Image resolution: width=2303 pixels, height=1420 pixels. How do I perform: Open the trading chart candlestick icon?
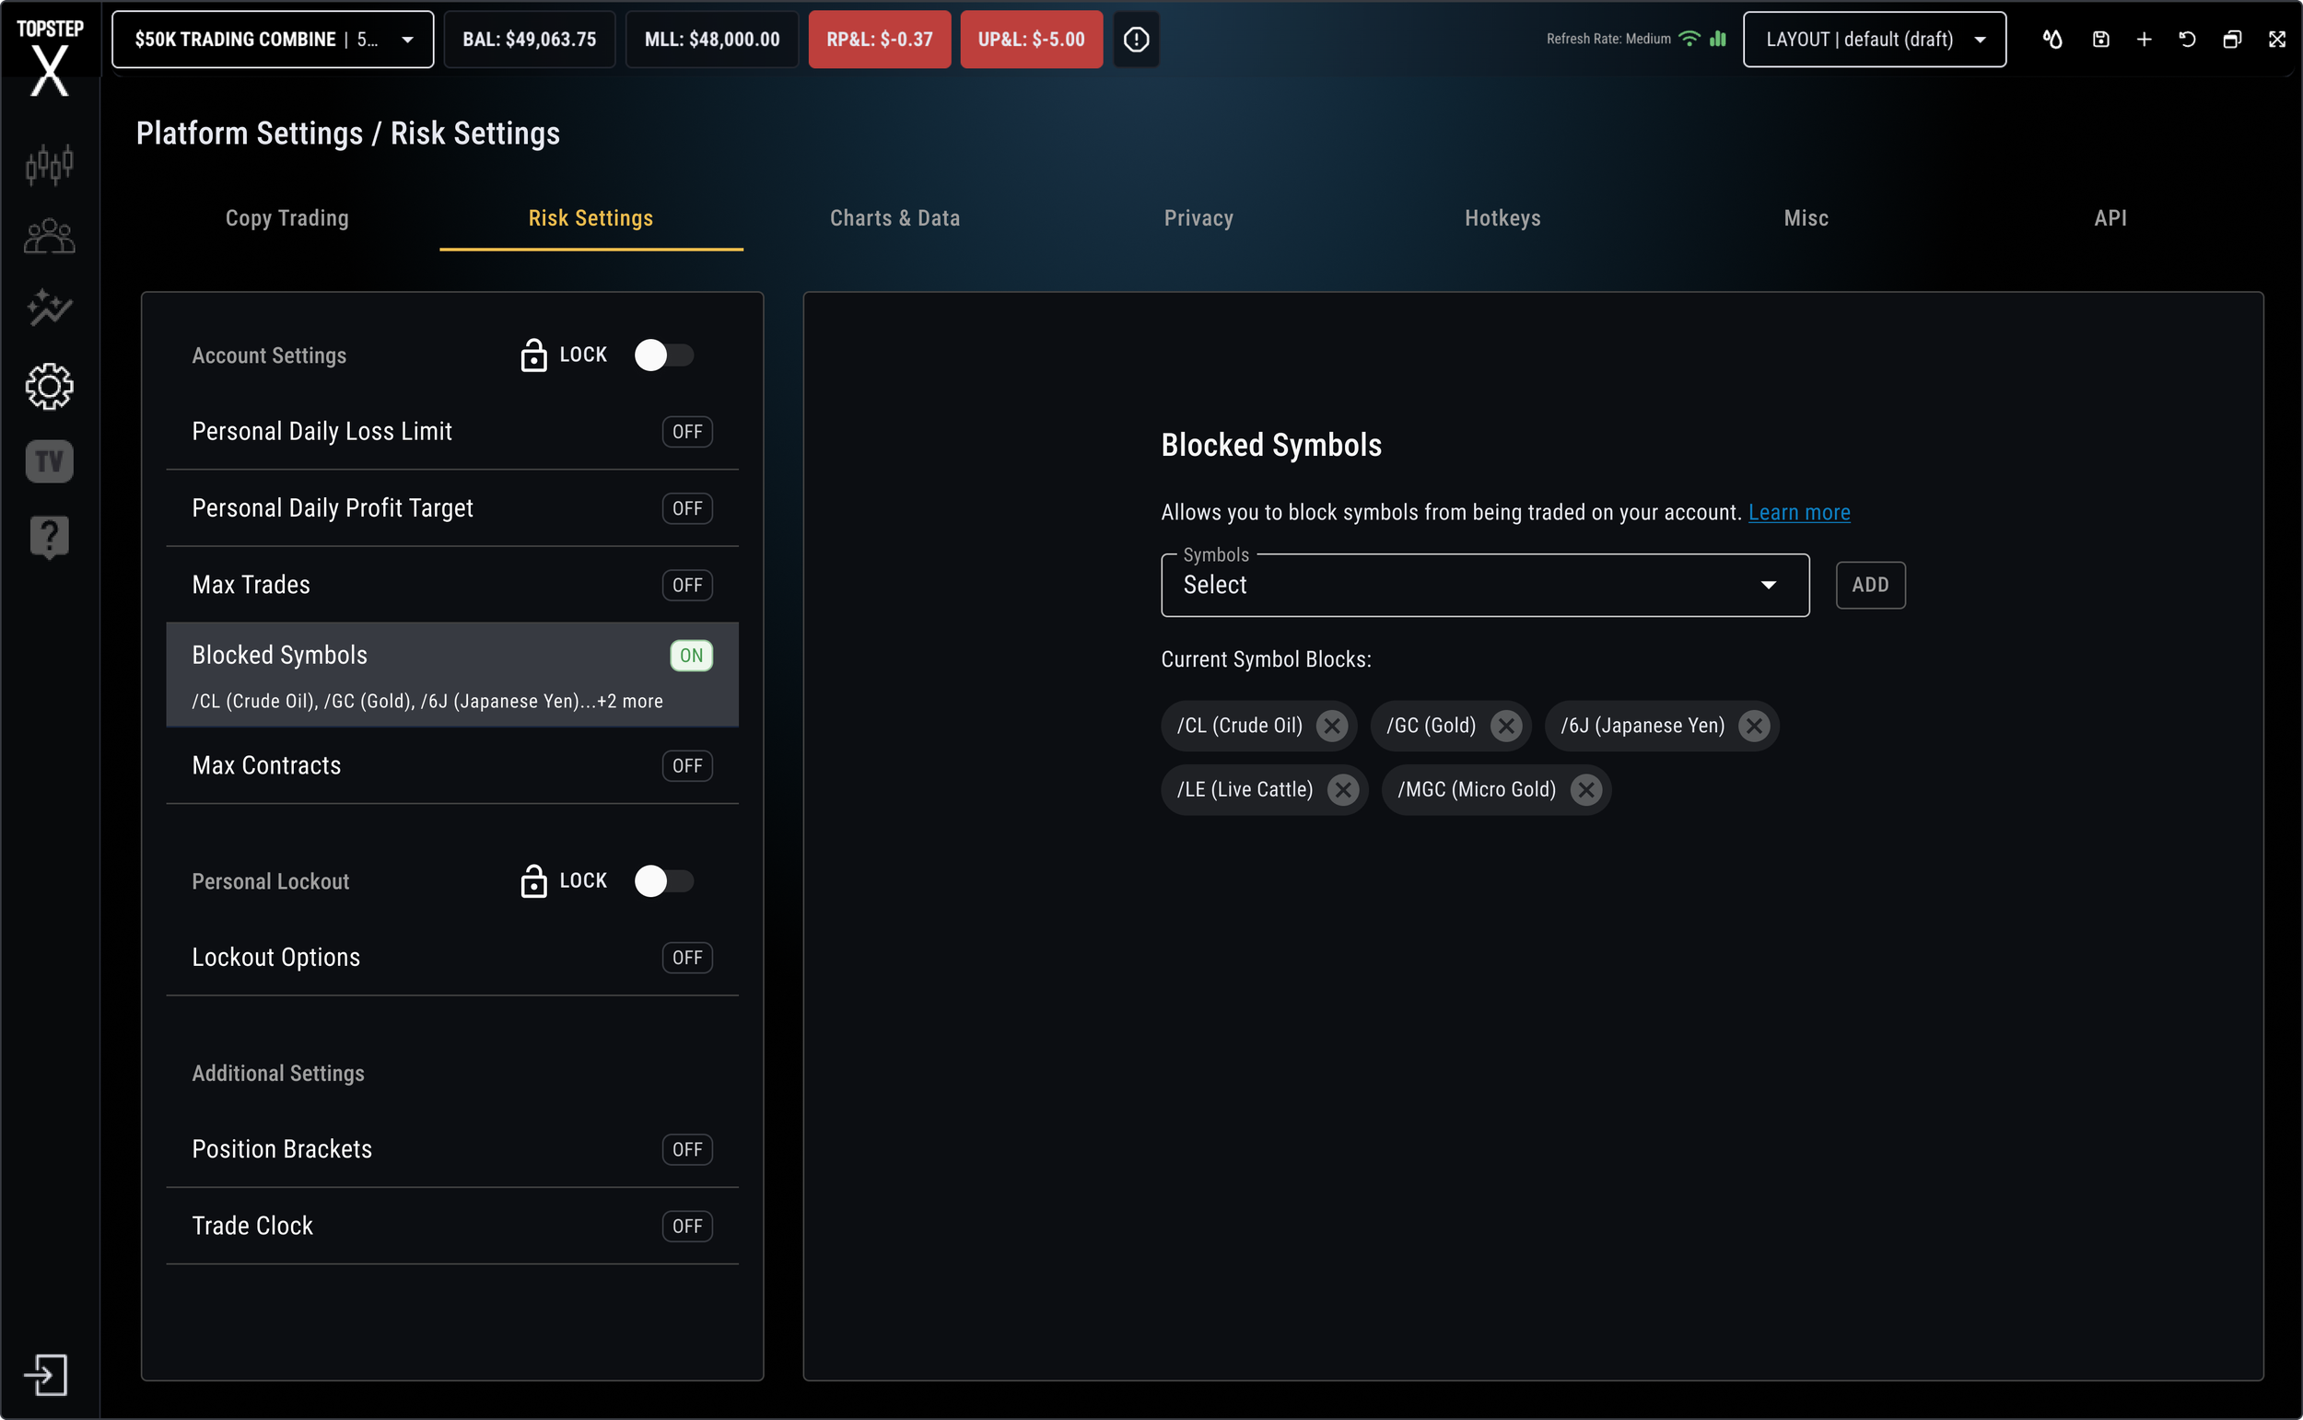click(49, 164)
